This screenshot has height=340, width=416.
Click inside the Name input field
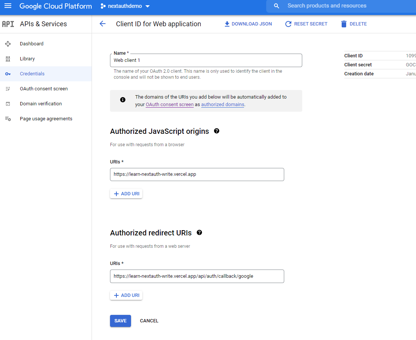(206, 60)
